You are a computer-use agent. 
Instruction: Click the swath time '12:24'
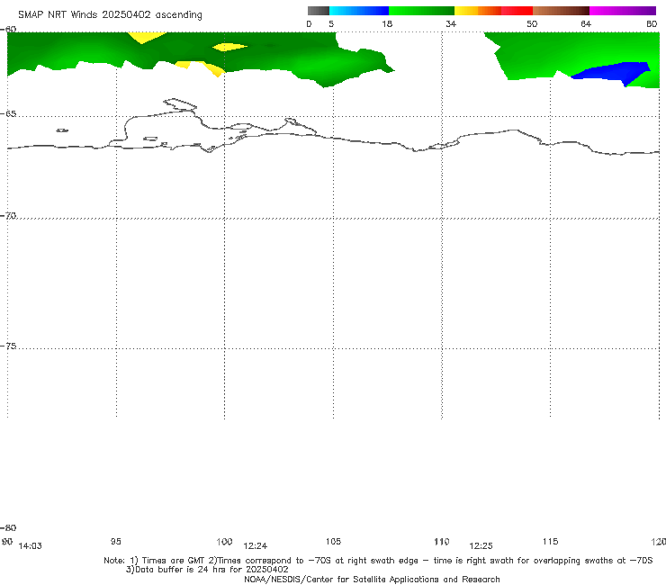[x=256, y=546]
